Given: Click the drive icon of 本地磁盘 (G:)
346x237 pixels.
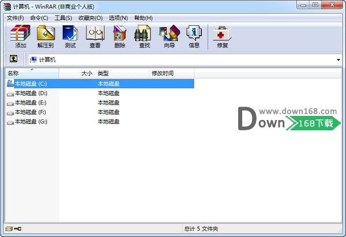Looking at the screenshot, I should [10, 122].
